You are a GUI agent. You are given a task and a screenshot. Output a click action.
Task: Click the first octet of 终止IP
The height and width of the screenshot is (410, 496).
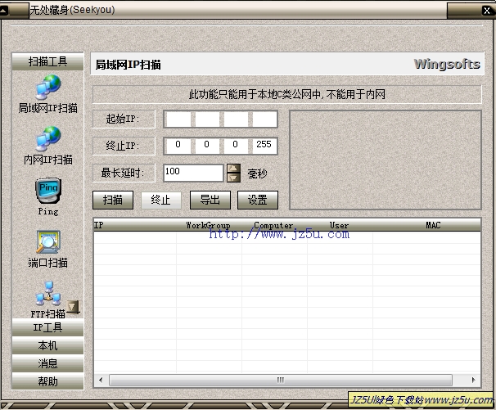178,146
